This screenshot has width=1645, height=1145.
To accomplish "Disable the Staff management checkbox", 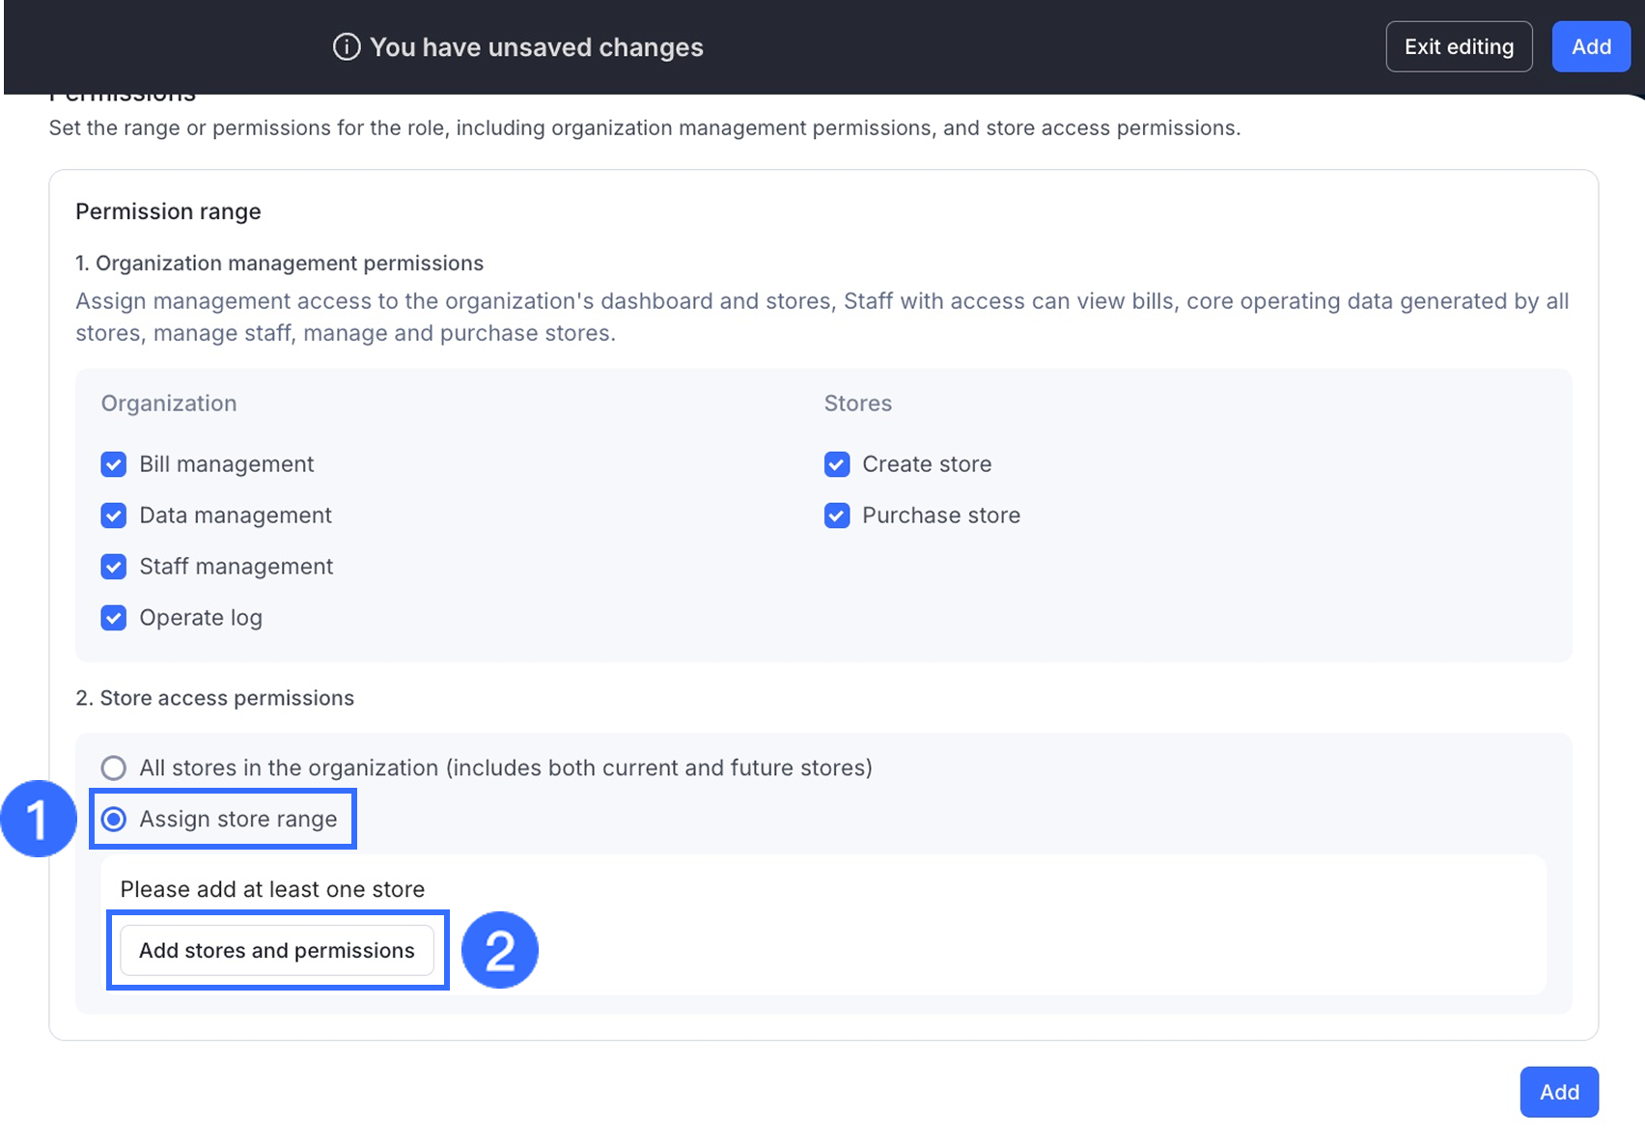I will [114, 567].
